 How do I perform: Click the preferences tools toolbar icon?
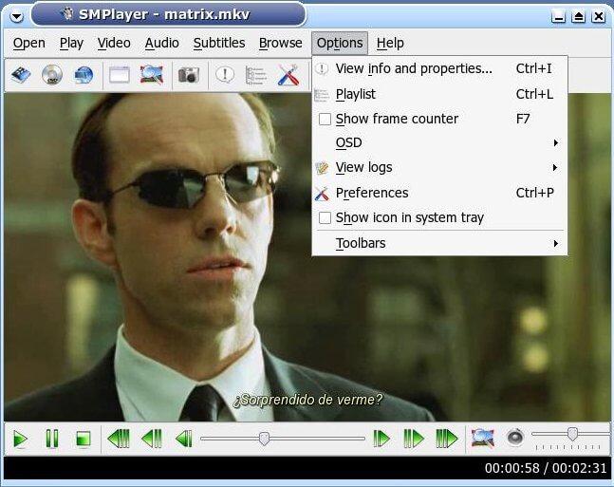coord(288,75)
